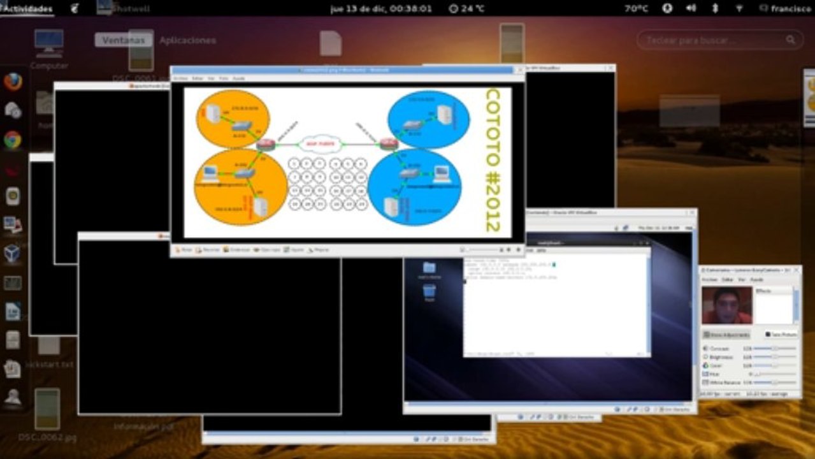The width and height of the screenshot is (815, 459).
Task: Open the Foto menu in Shotwell
Action: pyautogui.click(x=224, y=78)
